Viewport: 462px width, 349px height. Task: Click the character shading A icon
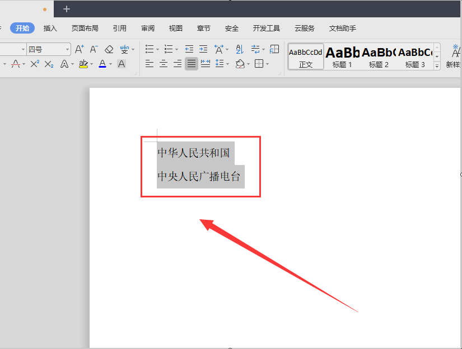(x=122, y=64)
